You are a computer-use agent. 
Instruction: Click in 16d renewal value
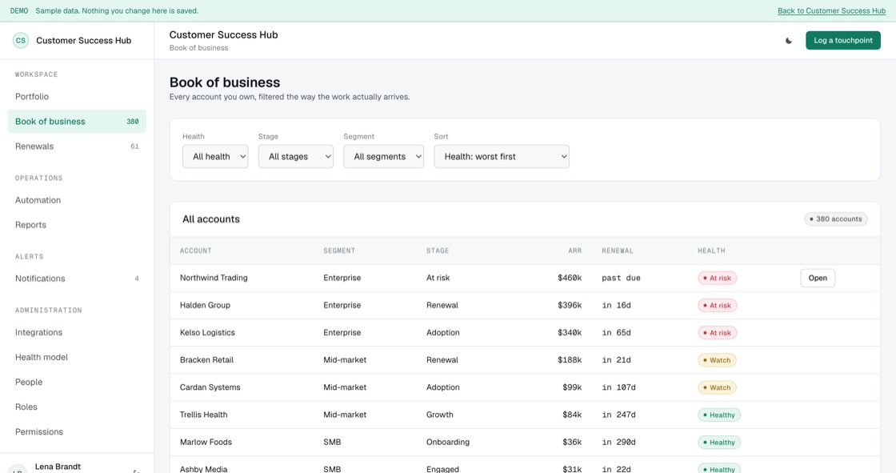click(616, 306)
